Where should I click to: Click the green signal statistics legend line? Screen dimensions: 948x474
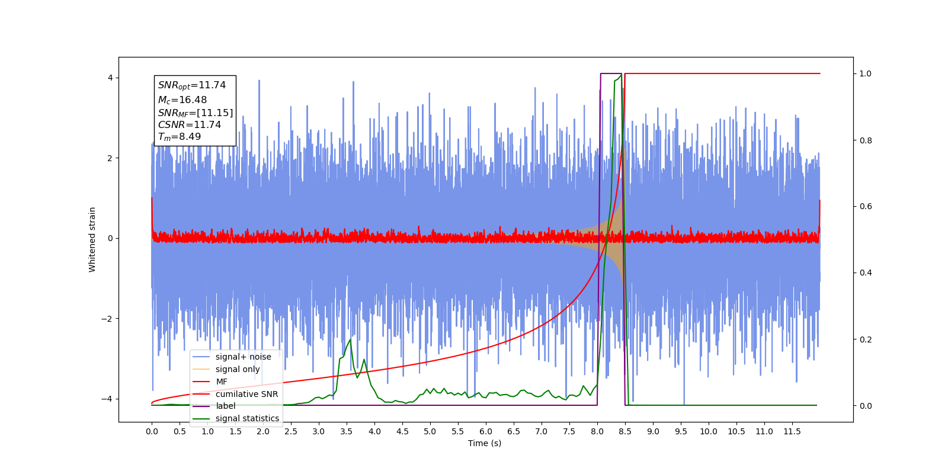[x=201, y=418]
